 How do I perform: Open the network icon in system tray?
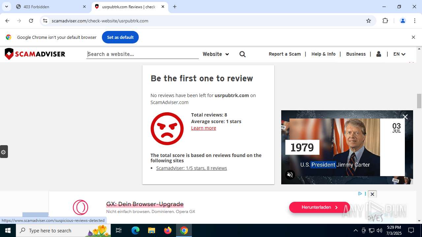click(x=372, y=230)
